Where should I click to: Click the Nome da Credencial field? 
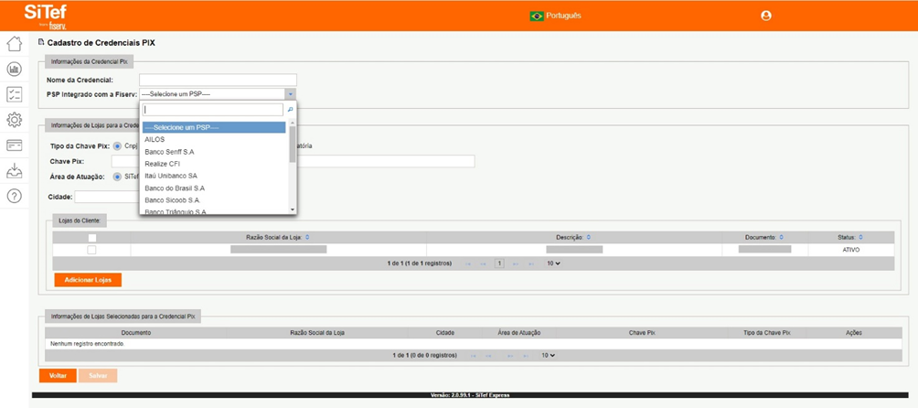[218, 81]
